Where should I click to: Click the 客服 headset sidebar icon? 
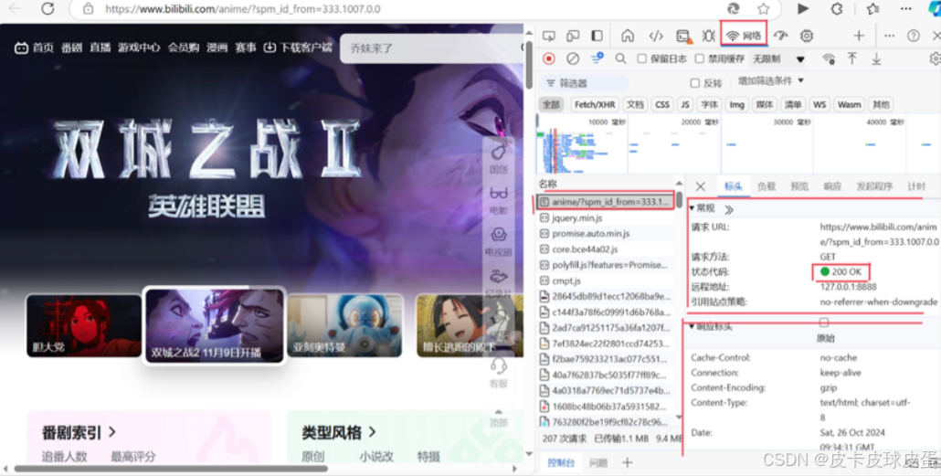(499, 373)
